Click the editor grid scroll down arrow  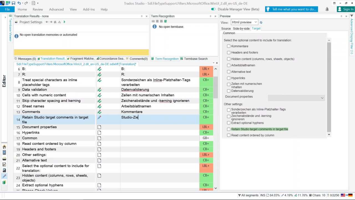(215, 188)
